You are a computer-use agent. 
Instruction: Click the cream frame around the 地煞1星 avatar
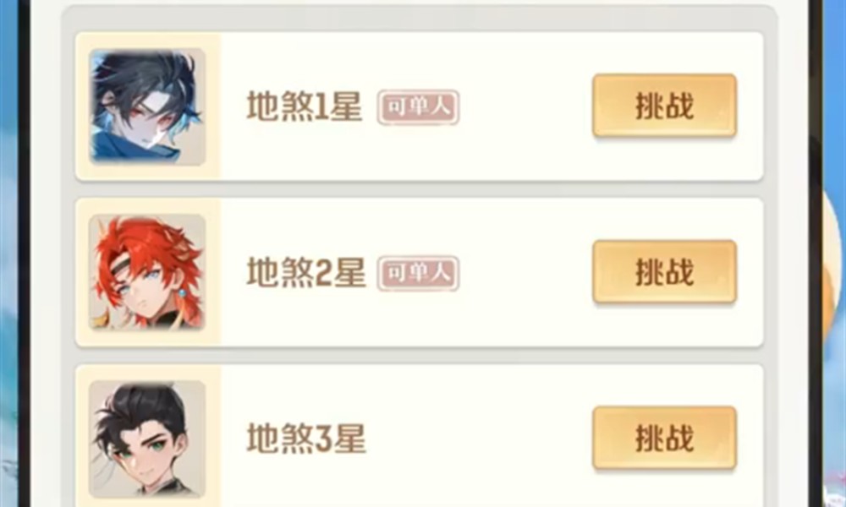tap(212, 106)
